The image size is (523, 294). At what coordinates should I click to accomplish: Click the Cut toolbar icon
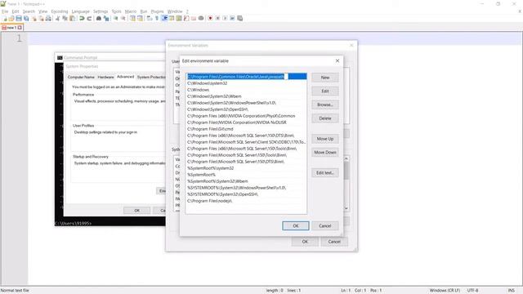pos(57,18)
